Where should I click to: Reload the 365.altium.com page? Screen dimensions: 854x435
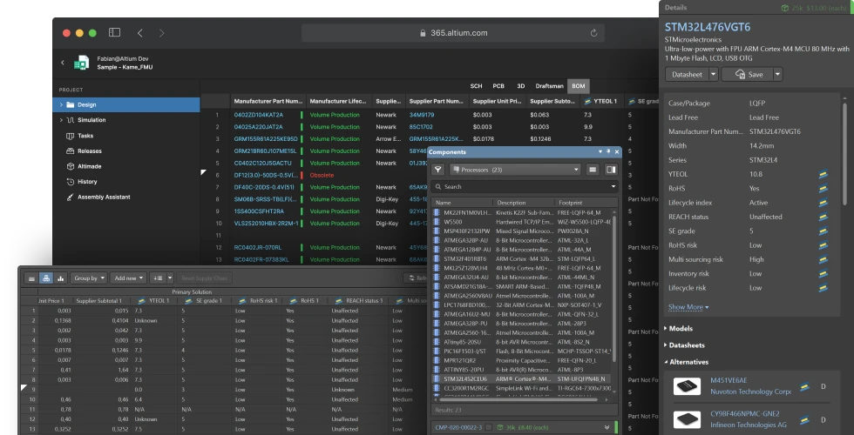point(593,33)
